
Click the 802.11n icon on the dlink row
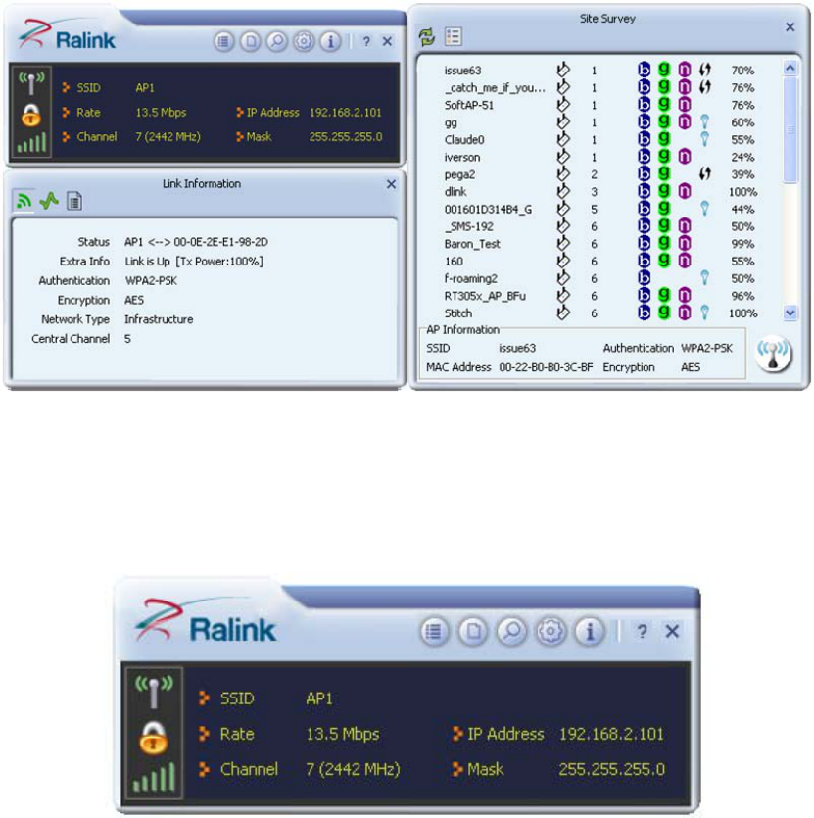684,191
